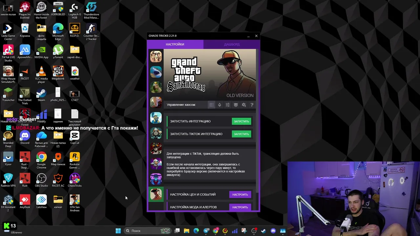This screenshot has height=236, width=420.
Task: Select the TLauncher desktop icon
Action: point(8,94)
